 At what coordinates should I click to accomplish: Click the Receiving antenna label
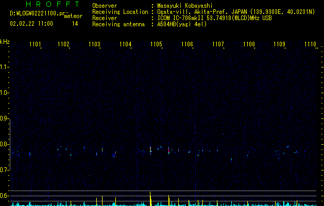pyautogui.click(x=118, y=24)
